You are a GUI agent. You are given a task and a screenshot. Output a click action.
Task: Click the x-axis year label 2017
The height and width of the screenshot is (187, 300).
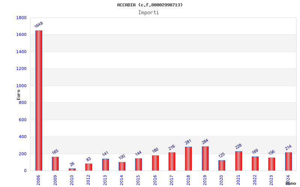(171, 180)
